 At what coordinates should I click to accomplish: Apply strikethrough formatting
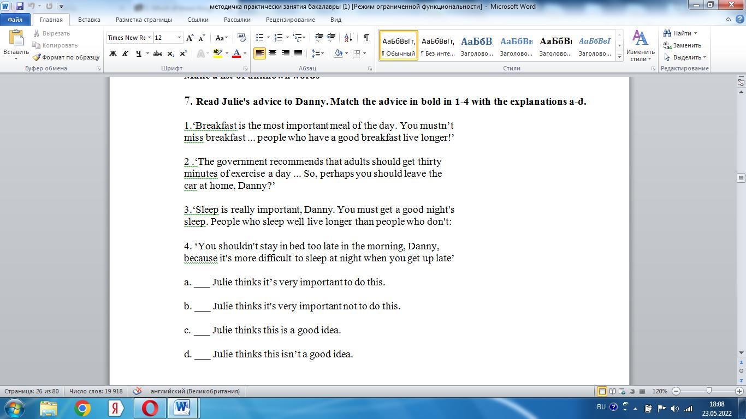(158, 53)
